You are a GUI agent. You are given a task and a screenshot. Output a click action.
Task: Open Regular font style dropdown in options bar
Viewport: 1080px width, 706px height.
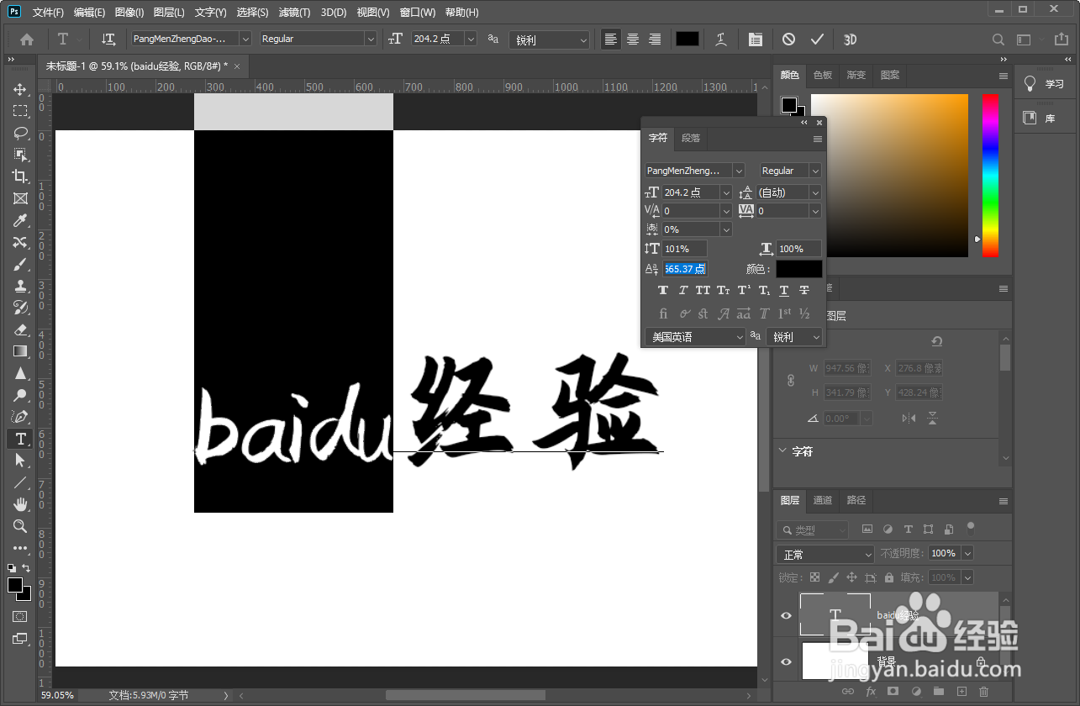pos(371,39)
